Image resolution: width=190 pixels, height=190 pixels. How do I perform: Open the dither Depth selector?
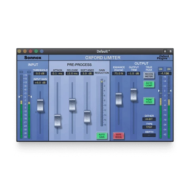(x=149, y=135)
